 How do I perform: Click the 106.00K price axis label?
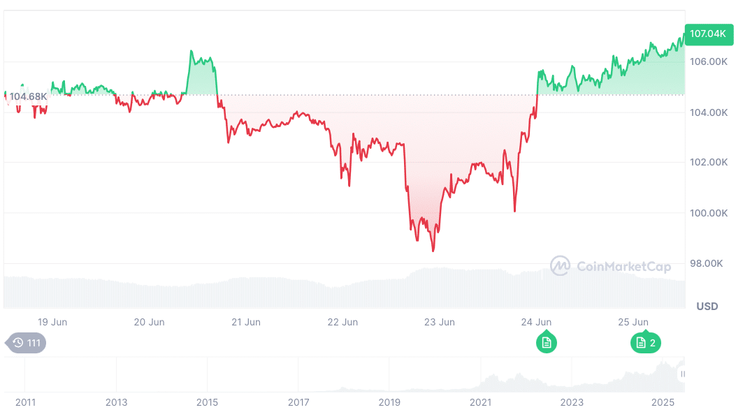[x=708, y=62]
